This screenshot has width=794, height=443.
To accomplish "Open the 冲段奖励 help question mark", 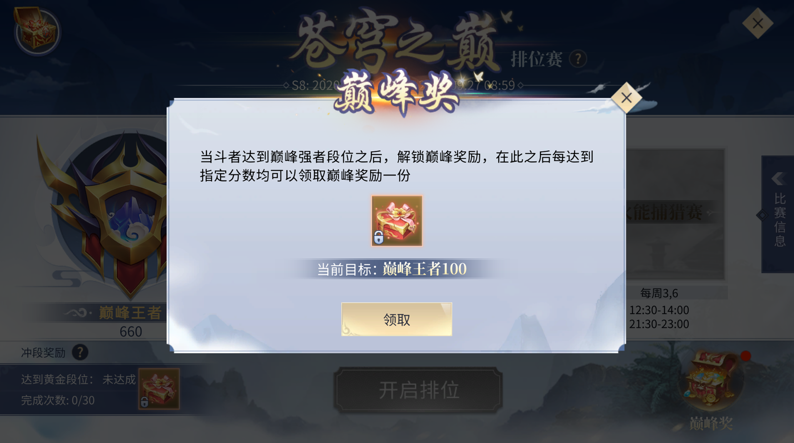I will (x=80, y=352).
